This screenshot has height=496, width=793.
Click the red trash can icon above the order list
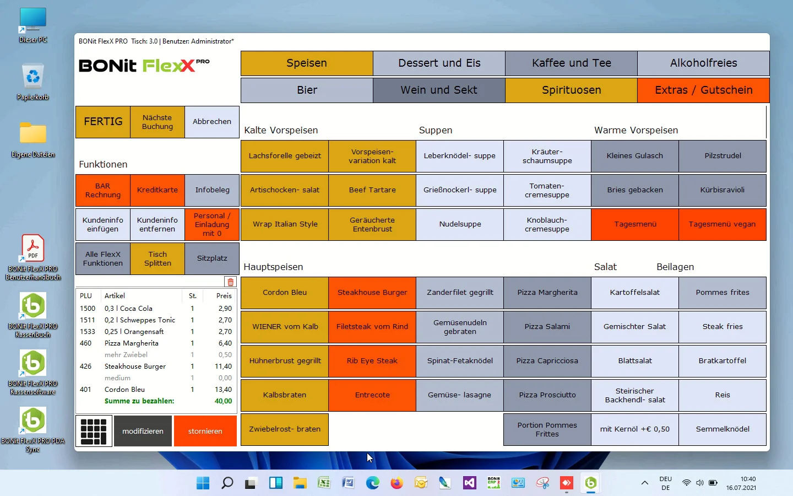230,282
